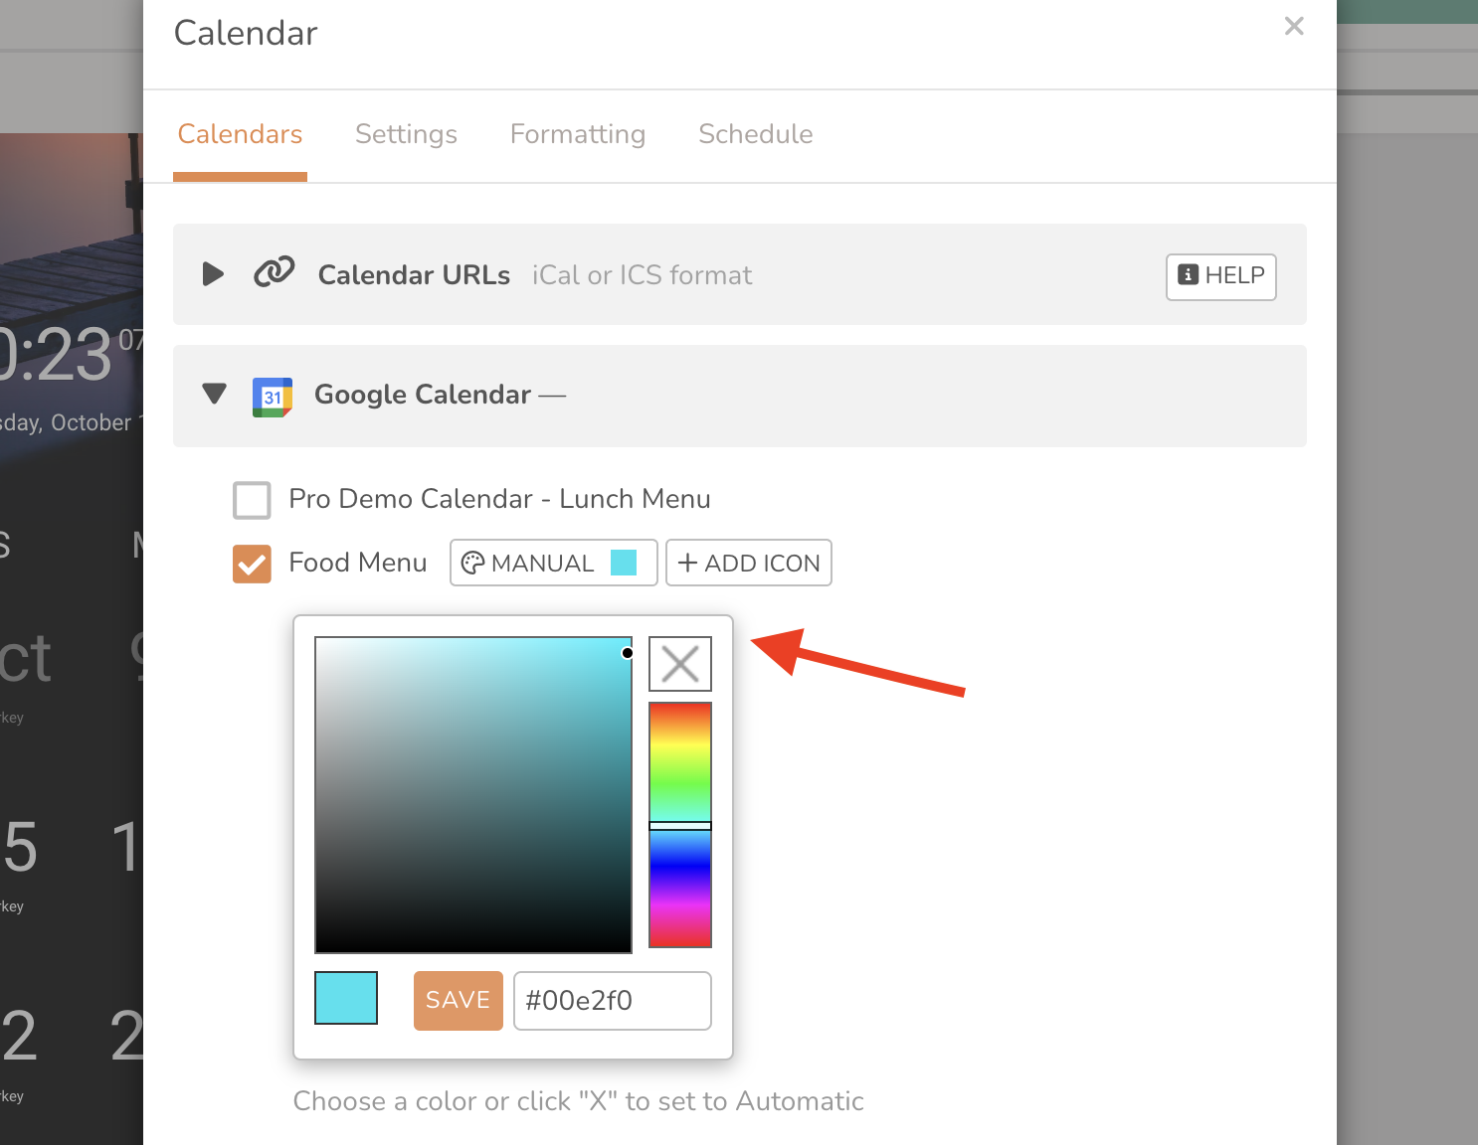Click the HELP button
Screen dimensions: 1478x1145
[1220, 276]
